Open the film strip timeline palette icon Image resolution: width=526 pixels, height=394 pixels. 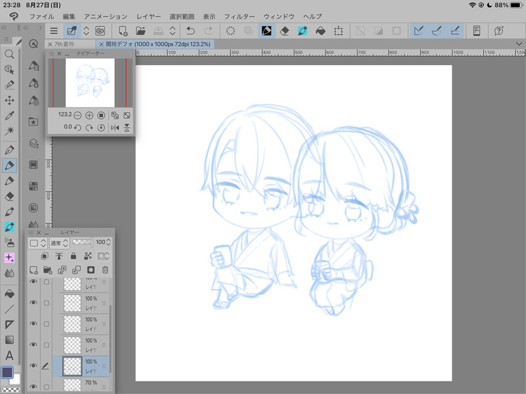[x=34, y=165]
